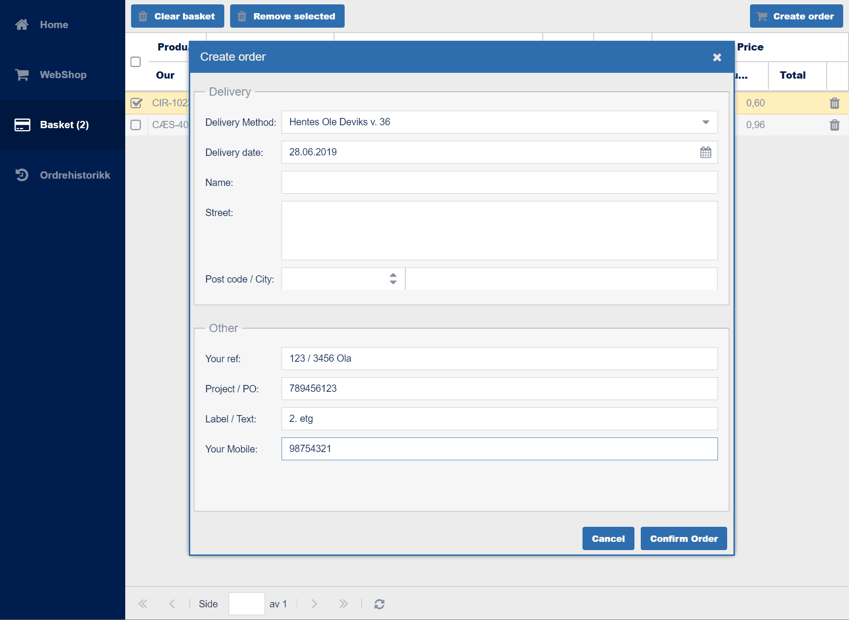
Task: Toggle the select-all header checkbox
Action: click(136, 62)
